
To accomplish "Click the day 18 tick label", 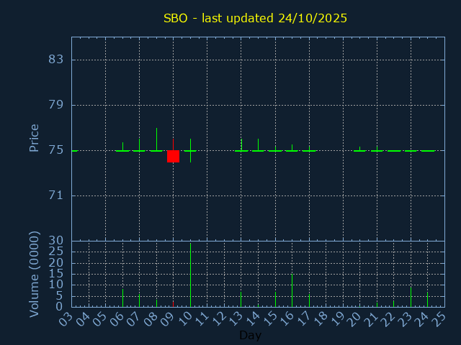I will (x=320, y=317).
